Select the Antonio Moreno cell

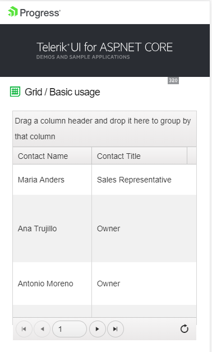(x=52, y=284)
